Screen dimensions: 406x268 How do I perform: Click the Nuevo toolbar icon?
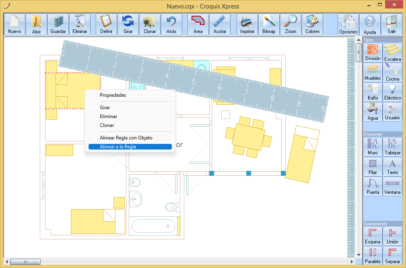click(14, 24)
